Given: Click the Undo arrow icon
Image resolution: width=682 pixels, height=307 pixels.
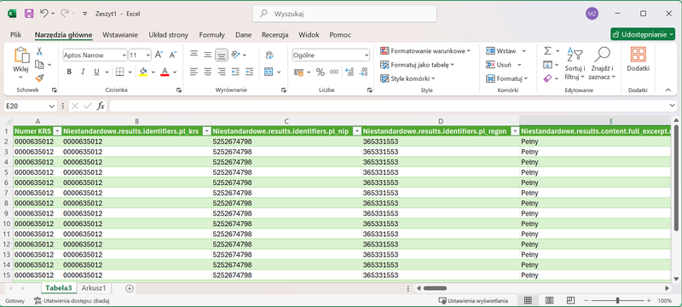Looking at the screenshot, I should pyautogui.click(x=44, y=14).
